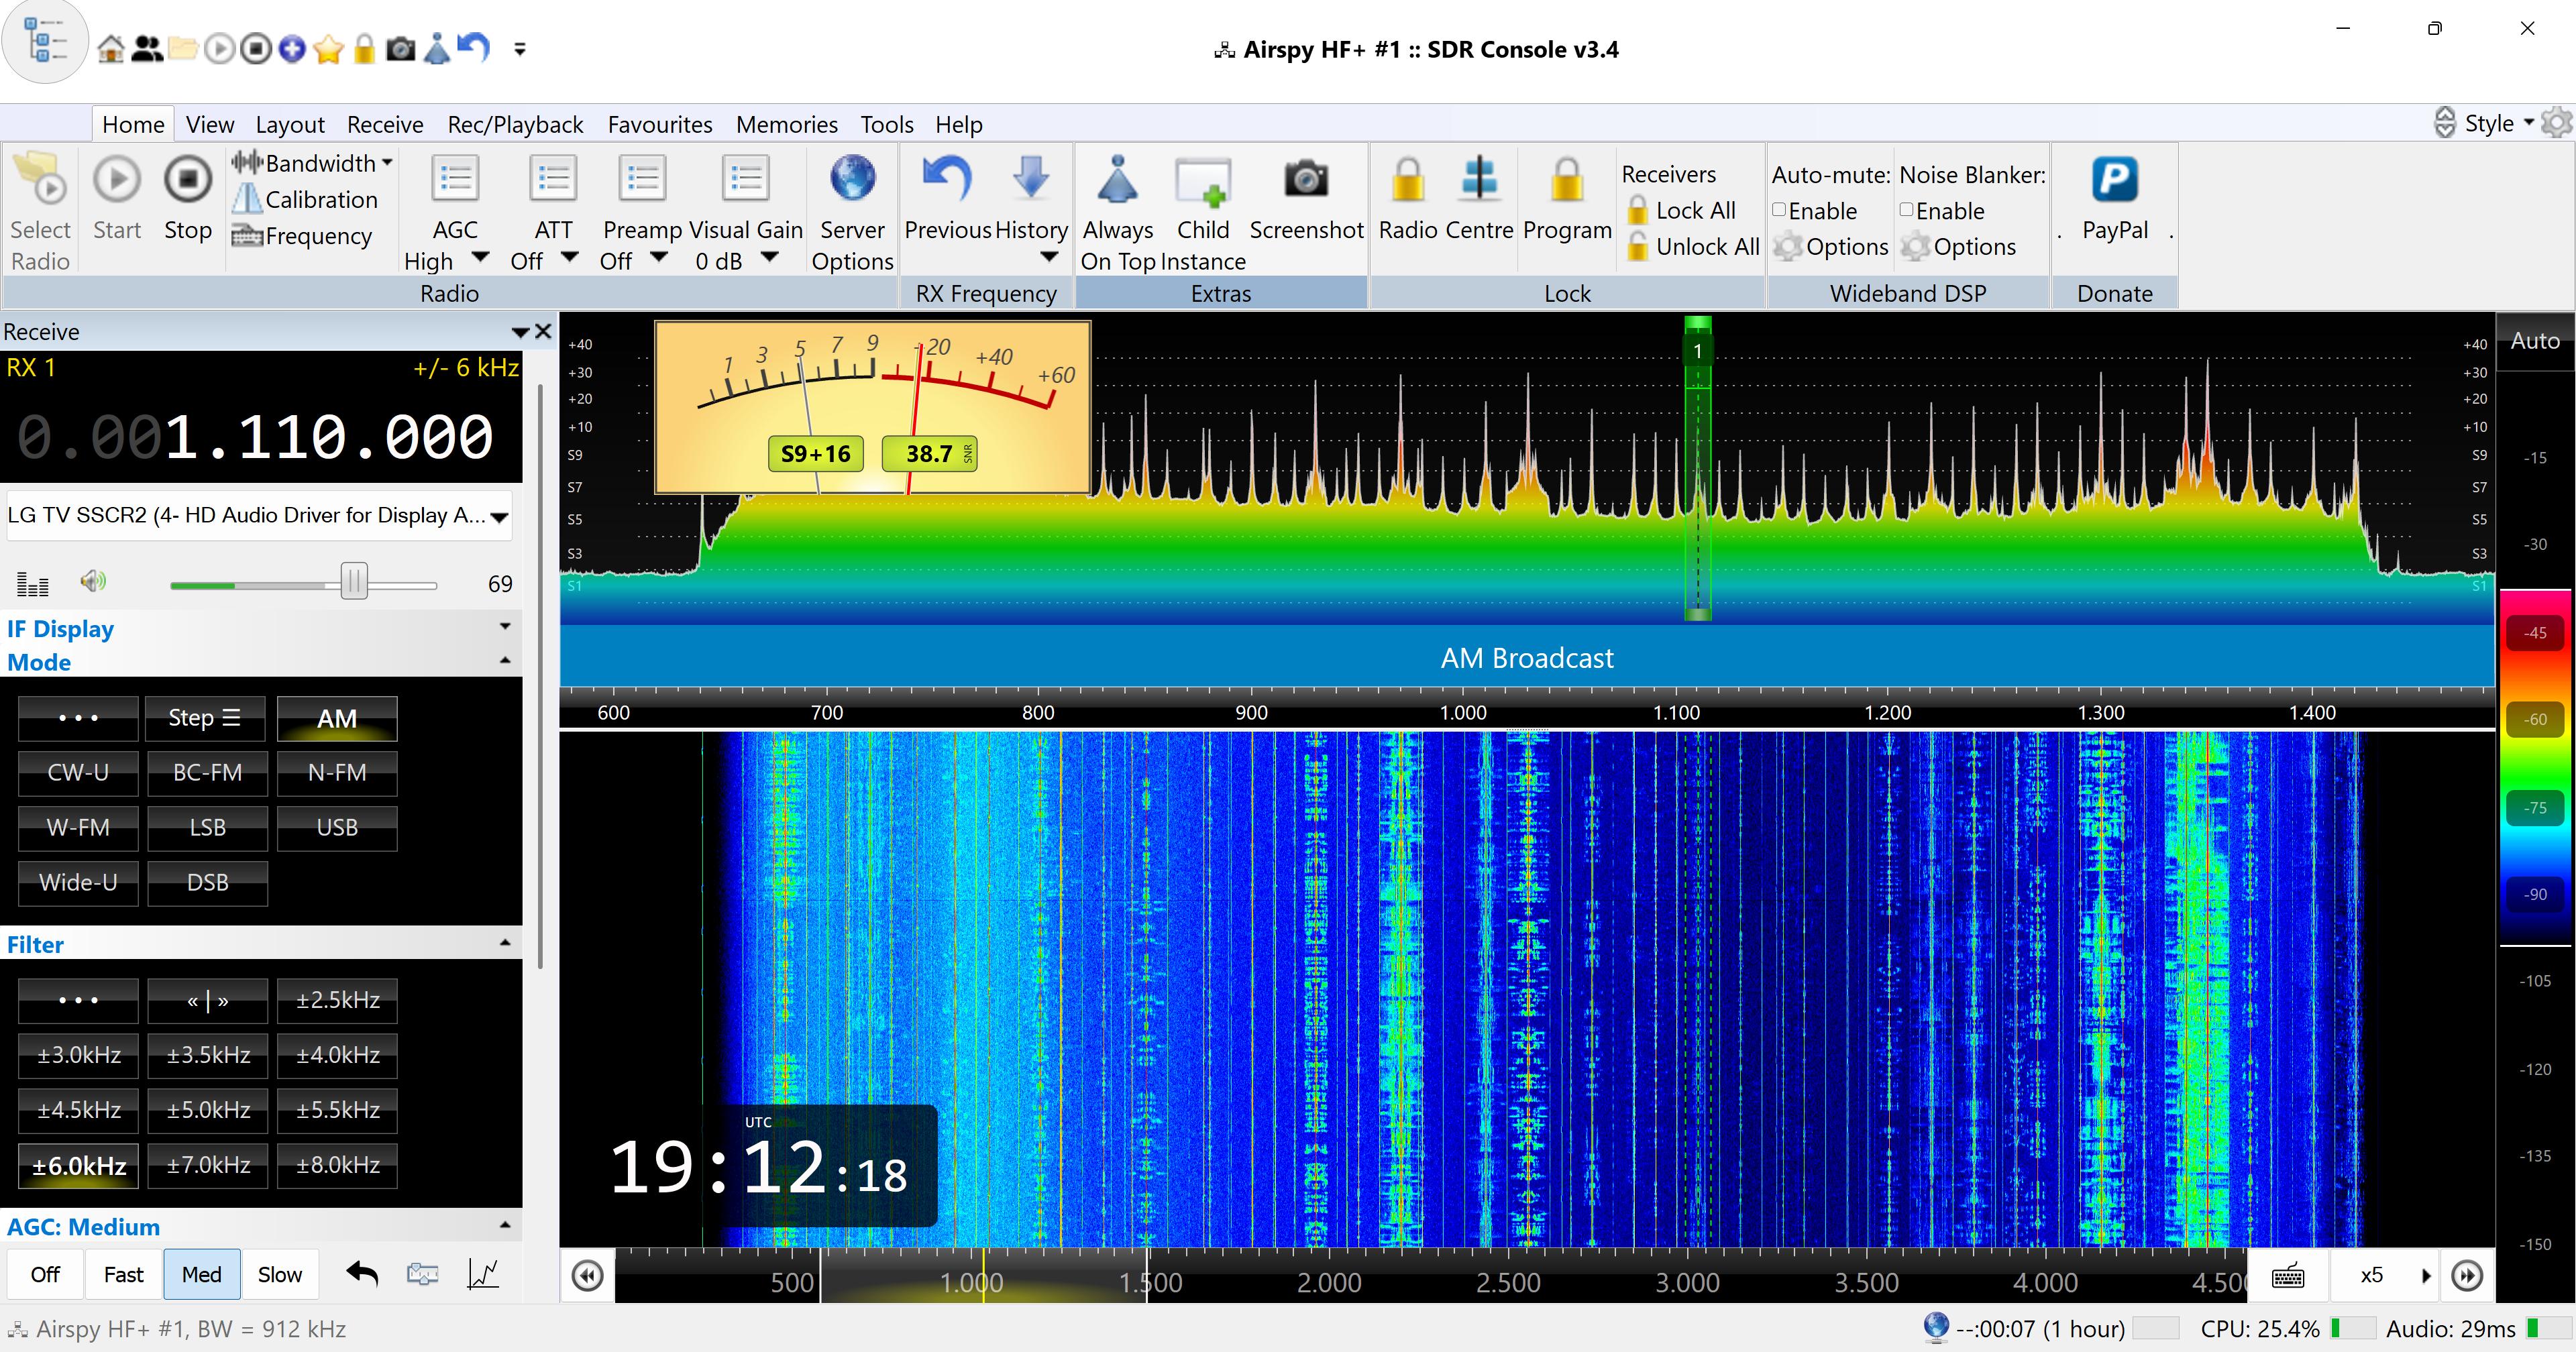Click the -60 level on the color scale

click(x=2535, y=720)
